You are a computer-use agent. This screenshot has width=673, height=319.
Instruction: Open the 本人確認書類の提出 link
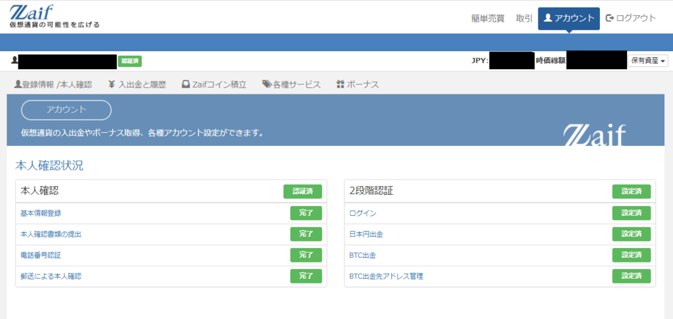(x=51, y=234)
